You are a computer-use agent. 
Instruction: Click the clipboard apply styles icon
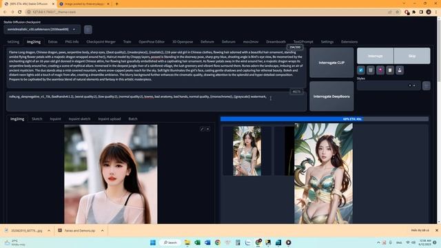pyautogui.click(x=390, y=70)
